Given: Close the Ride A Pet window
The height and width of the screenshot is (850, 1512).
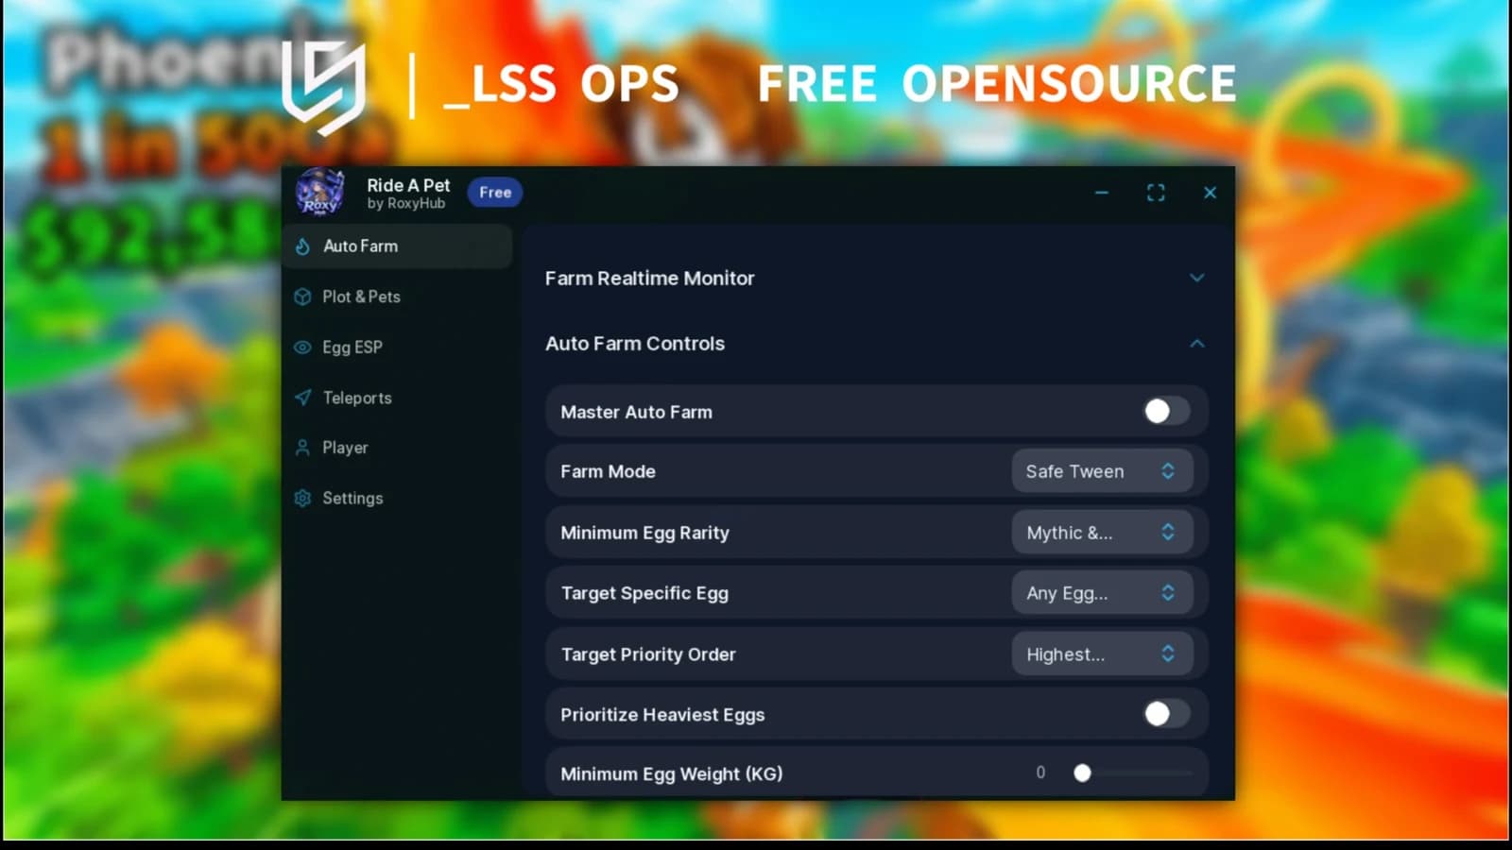Looking at the screenshot, I should (1210, 193).
